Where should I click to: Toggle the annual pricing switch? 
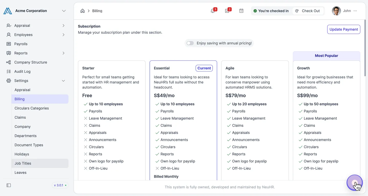(x=190, y=43)
